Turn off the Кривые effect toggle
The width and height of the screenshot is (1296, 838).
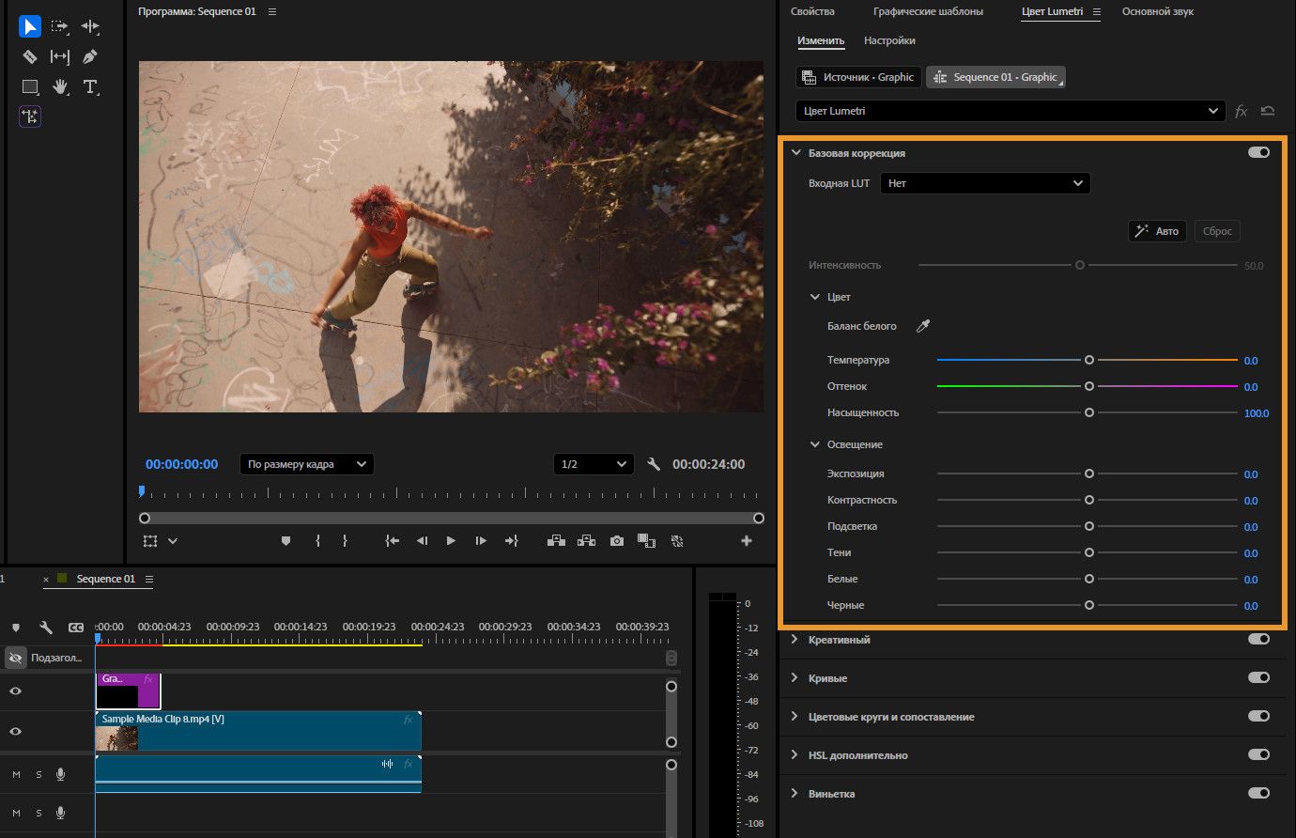(1258, 677)
